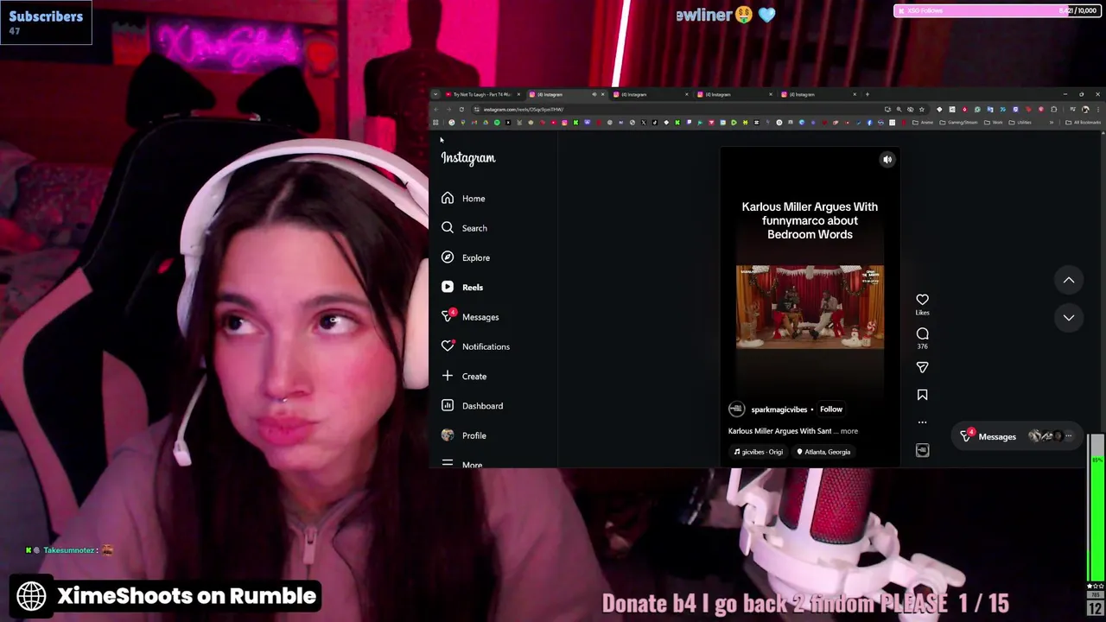Open the Anime bookmarks folder

click(x=923, y=123)
